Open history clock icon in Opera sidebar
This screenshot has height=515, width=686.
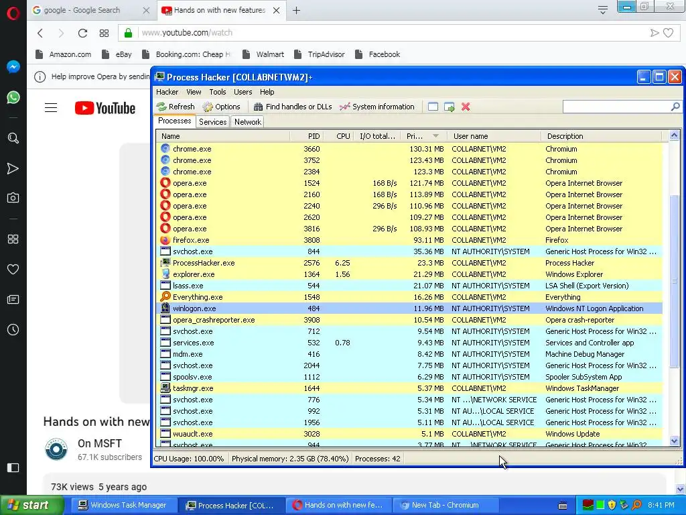coord(13,330)
